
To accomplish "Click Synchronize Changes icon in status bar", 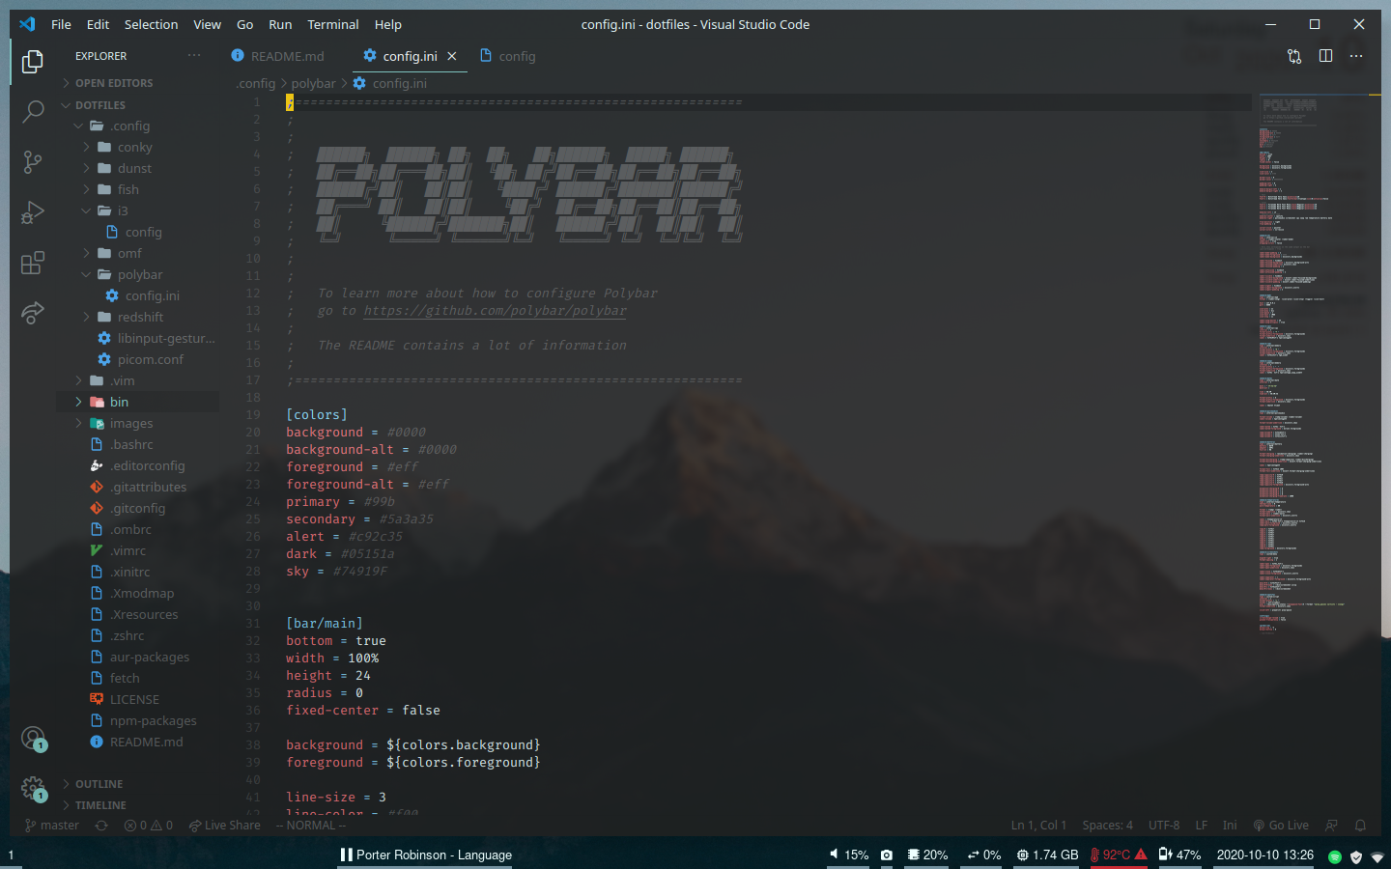I will [101, 826].
